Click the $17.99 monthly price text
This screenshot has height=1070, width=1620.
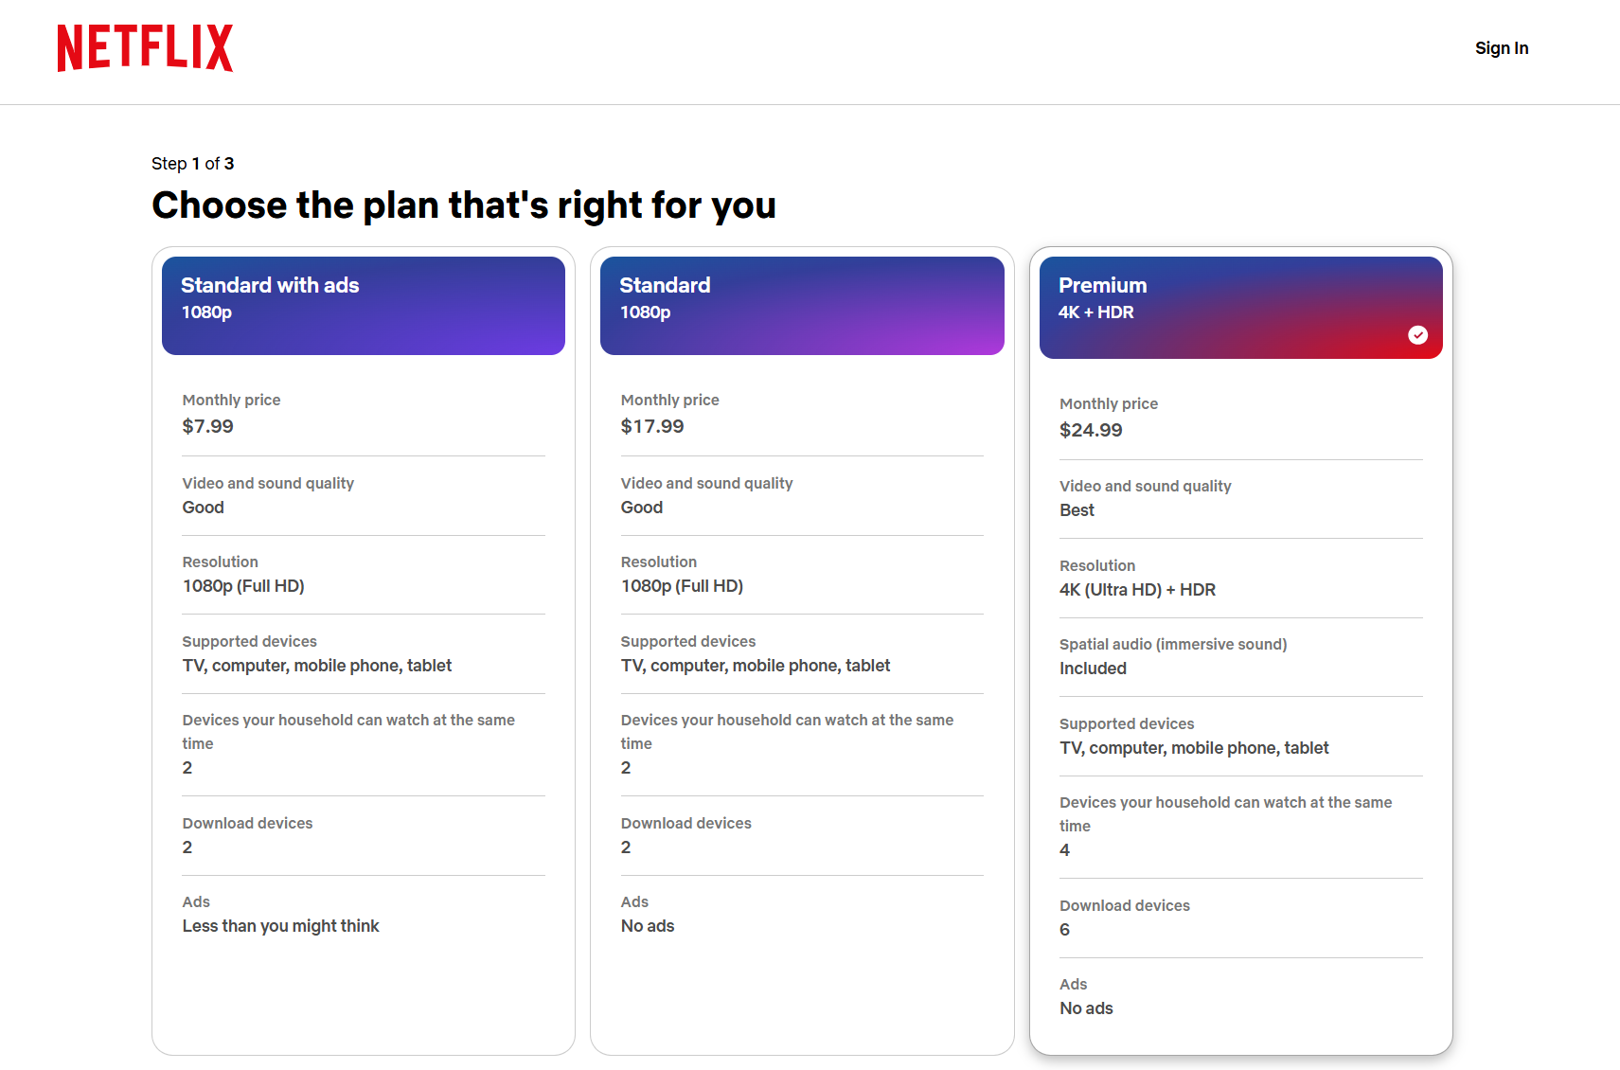[x=652, y=426]
